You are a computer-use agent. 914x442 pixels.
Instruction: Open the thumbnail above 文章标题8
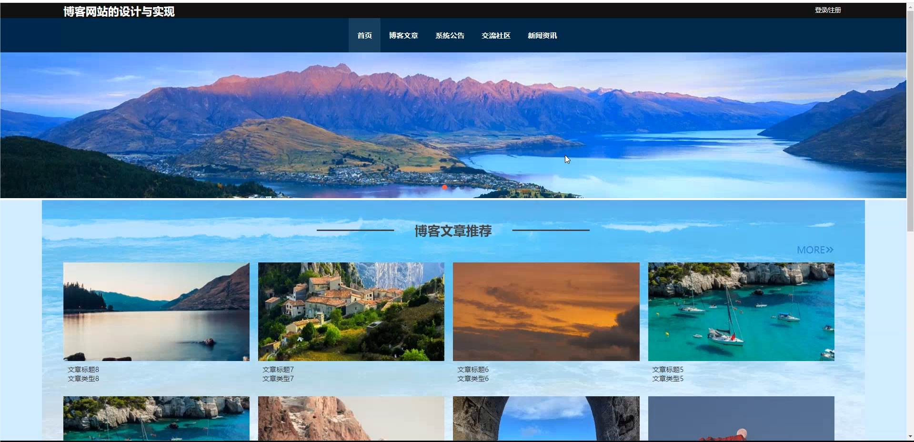pyautogui.click(x=156, y=311)
